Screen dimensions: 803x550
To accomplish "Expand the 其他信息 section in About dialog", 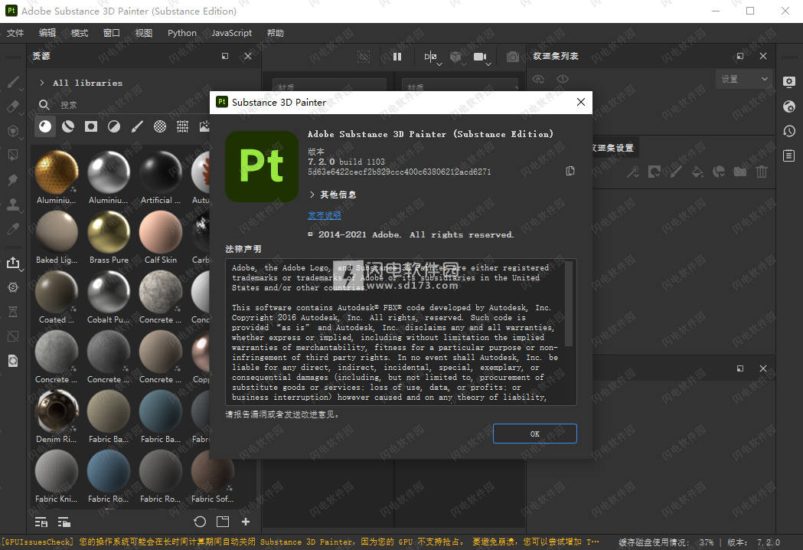I will click(312, 195).
